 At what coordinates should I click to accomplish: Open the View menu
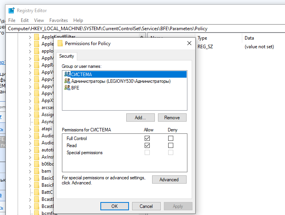[x=39, y=20]
